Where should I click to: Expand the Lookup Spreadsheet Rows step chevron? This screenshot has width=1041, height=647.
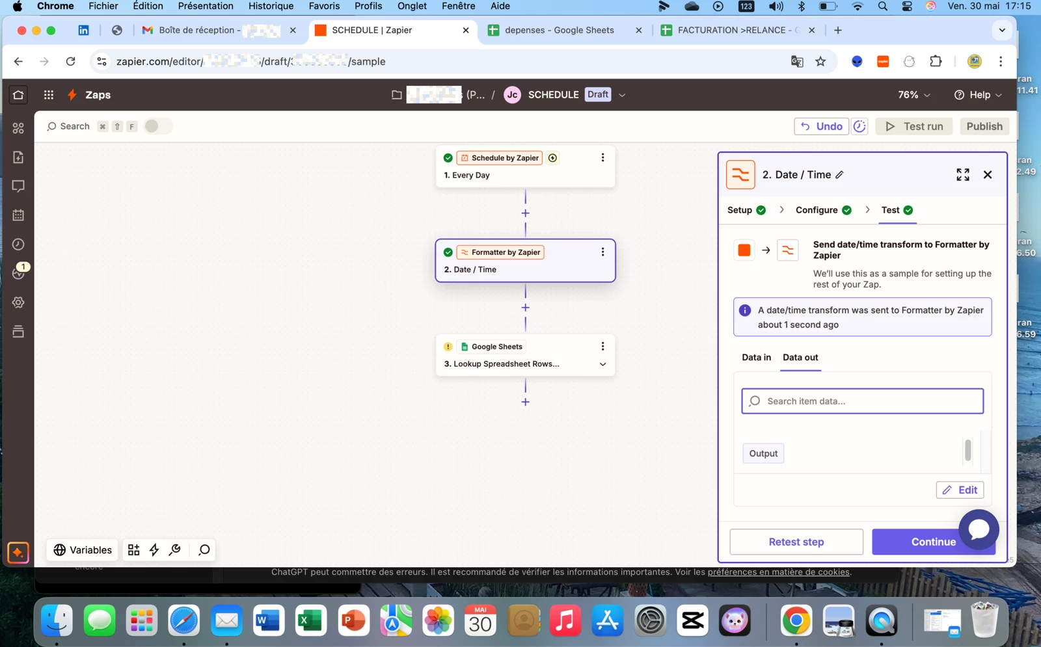click(602, 364)
